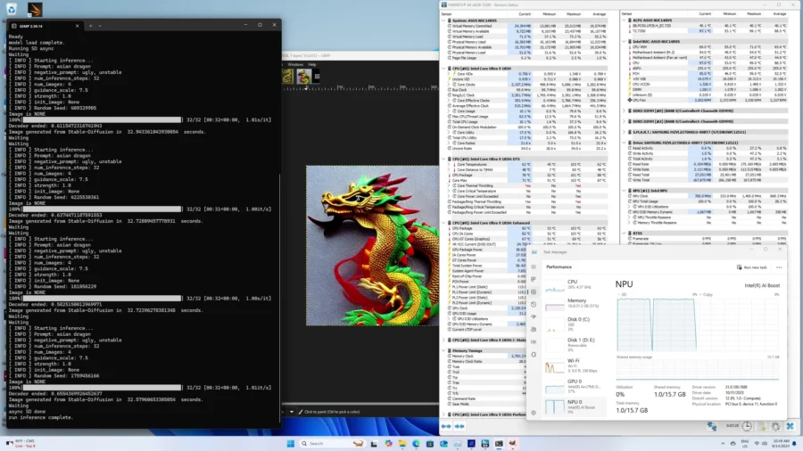Click HWiNFO blue close X icon
This screenshot has width=803, height=451.
point(791,426)
